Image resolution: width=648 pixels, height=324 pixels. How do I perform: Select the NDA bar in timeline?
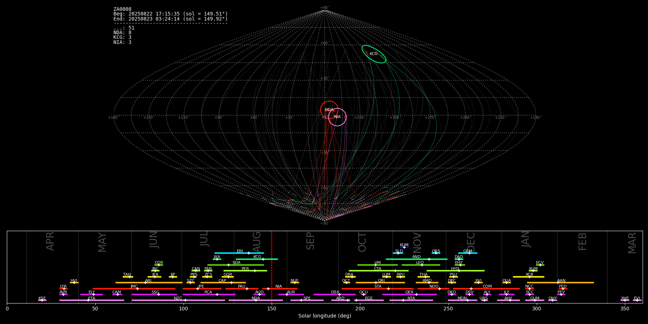pos(256,300)
